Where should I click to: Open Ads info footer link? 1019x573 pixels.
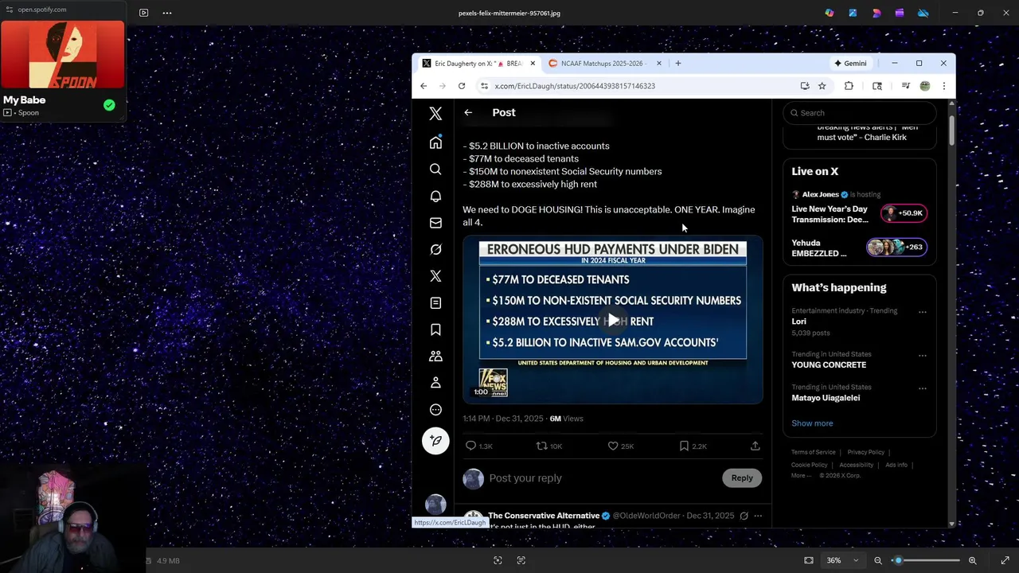(896, 465)
